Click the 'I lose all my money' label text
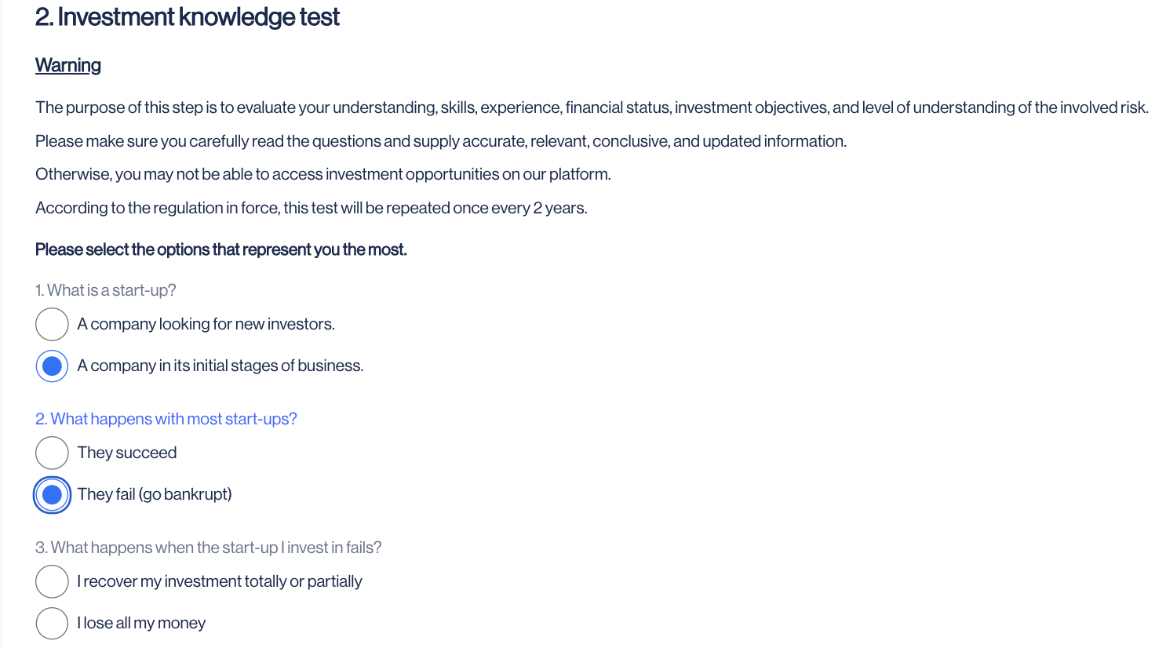1166x648 pixels. [141, 623]
